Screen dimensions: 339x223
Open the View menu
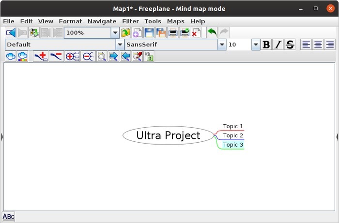tap(46, 21)
